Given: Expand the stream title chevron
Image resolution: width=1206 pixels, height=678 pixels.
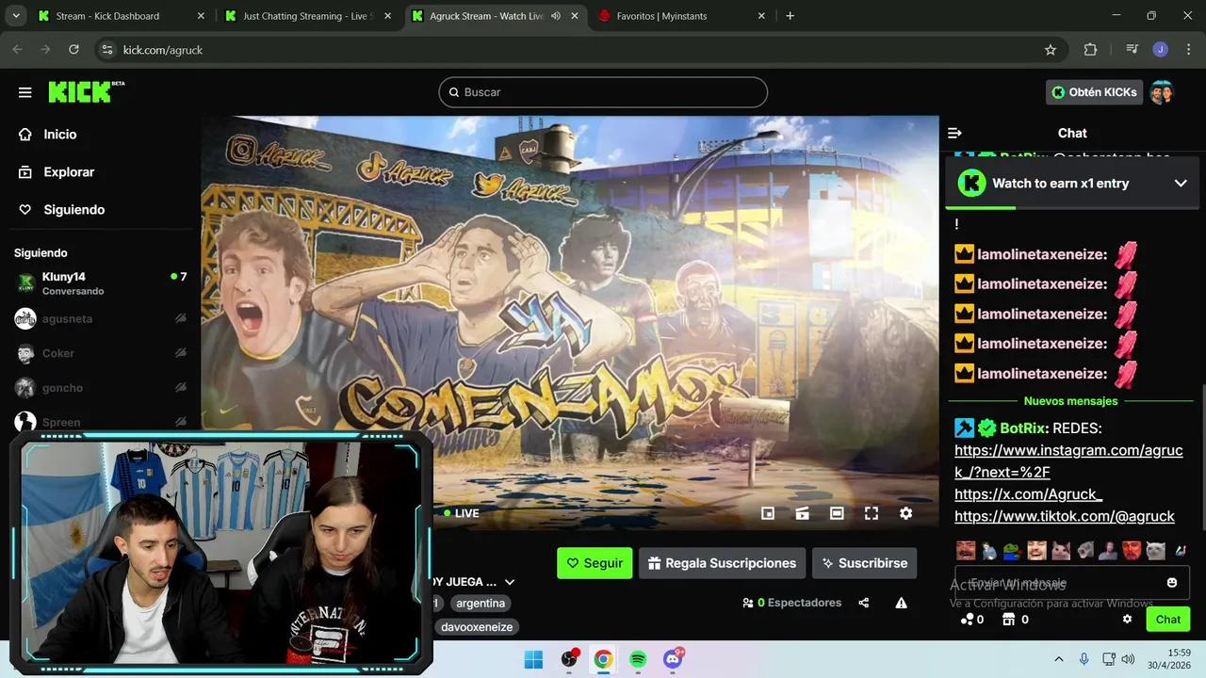Looking at the screenshot, I should click(x=510, y=582).
